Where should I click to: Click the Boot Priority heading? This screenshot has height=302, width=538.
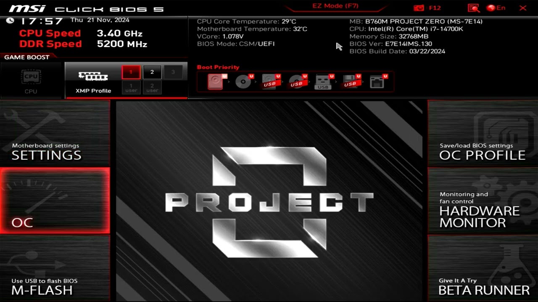[x=218, y=67]
